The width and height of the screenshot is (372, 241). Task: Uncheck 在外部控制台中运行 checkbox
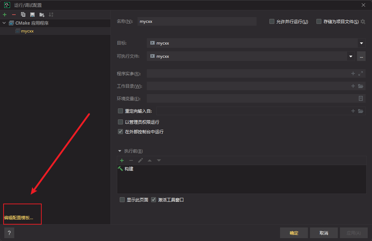coord(120,132)
